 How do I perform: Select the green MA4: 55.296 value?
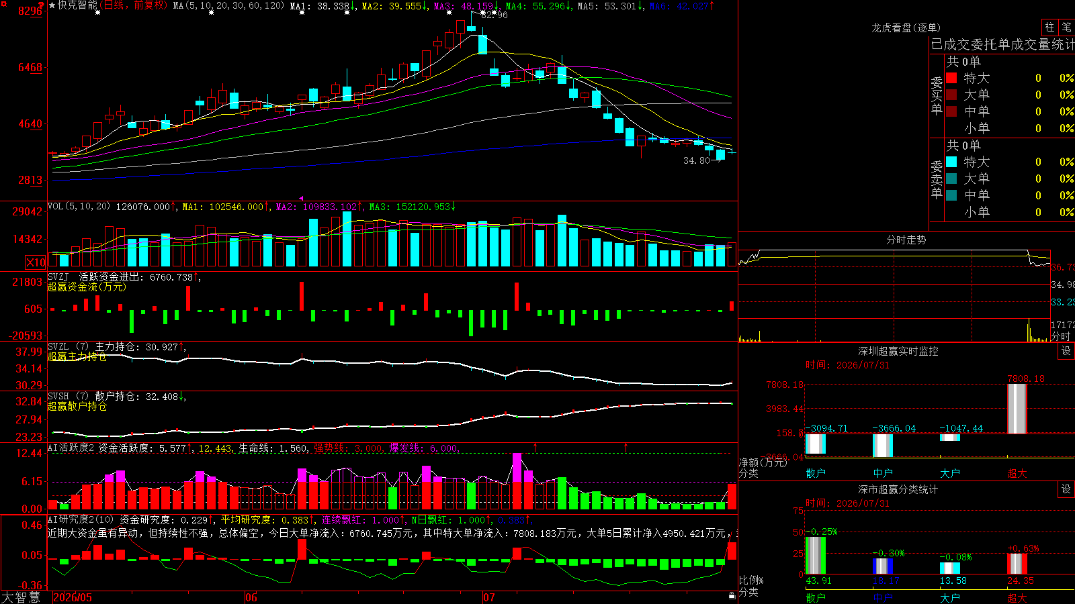click(535, 6)
